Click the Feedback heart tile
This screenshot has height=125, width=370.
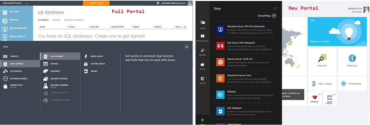[x=314, y=98]
